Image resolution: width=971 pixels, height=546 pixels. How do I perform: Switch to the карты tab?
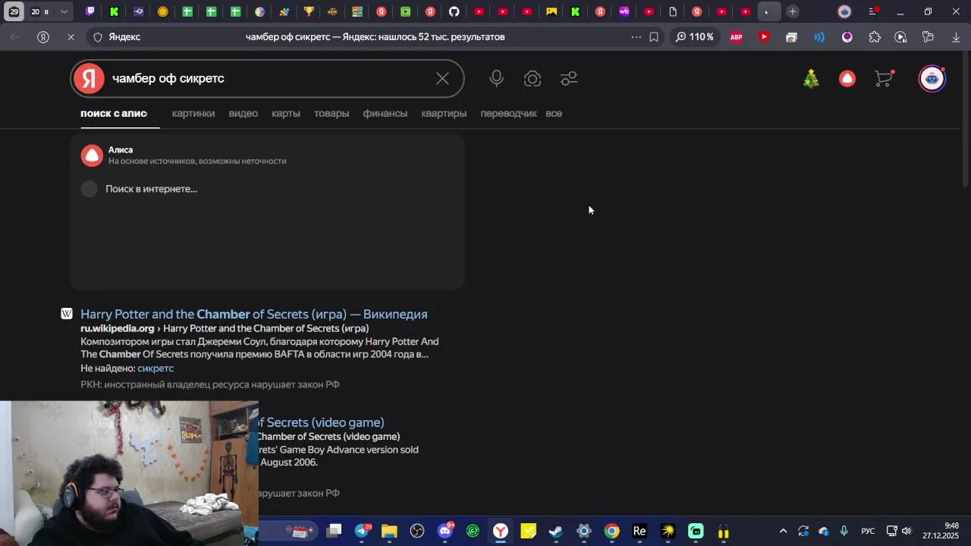(x=286, y=113)
